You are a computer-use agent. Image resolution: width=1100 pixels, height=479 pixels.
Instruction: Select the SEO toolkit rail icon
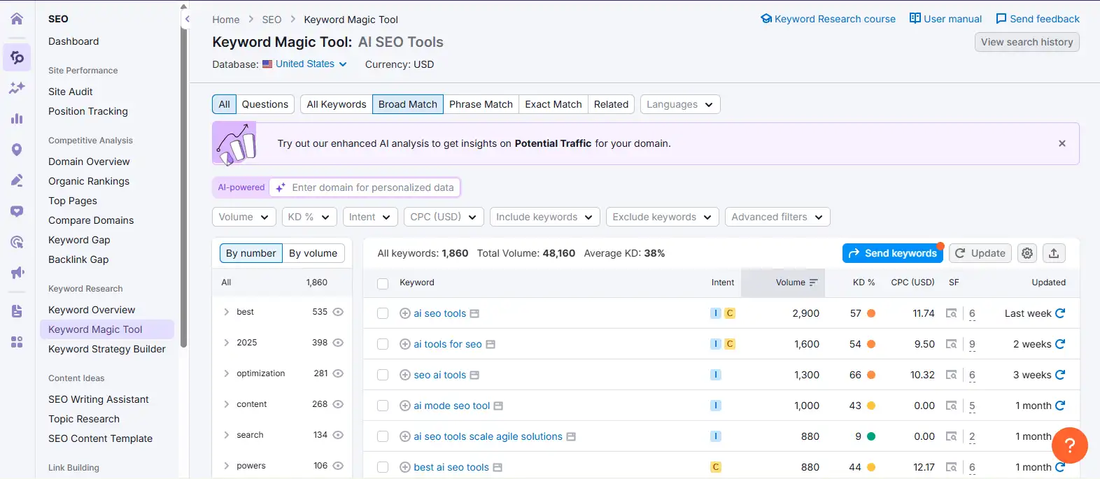pos(17,57)
